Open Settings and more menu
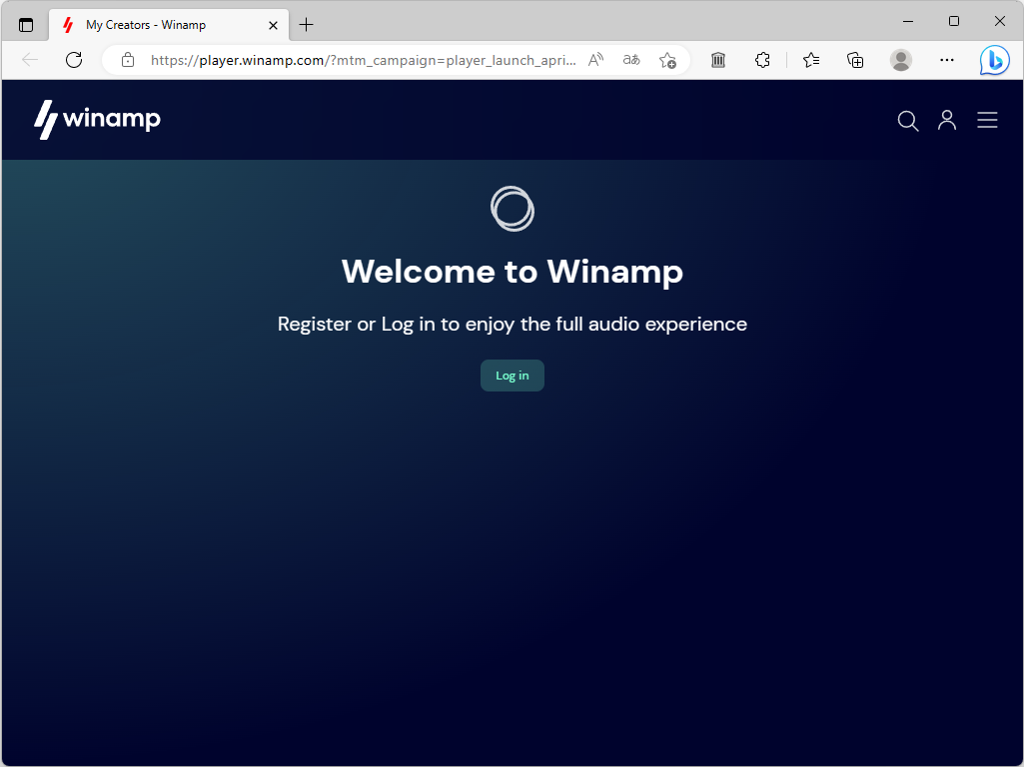This screenshot has height=767, width=1024. click(x=946, y=60)
